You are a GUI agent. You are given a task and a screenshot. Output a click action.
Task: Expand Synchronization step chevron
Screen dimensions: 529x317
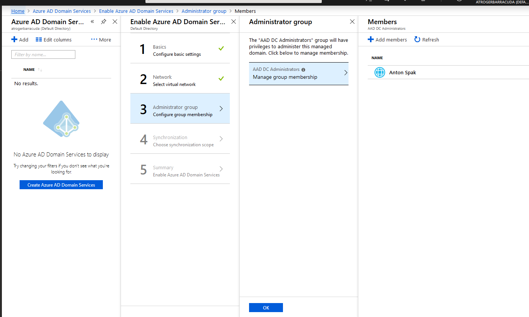(221, 139)
